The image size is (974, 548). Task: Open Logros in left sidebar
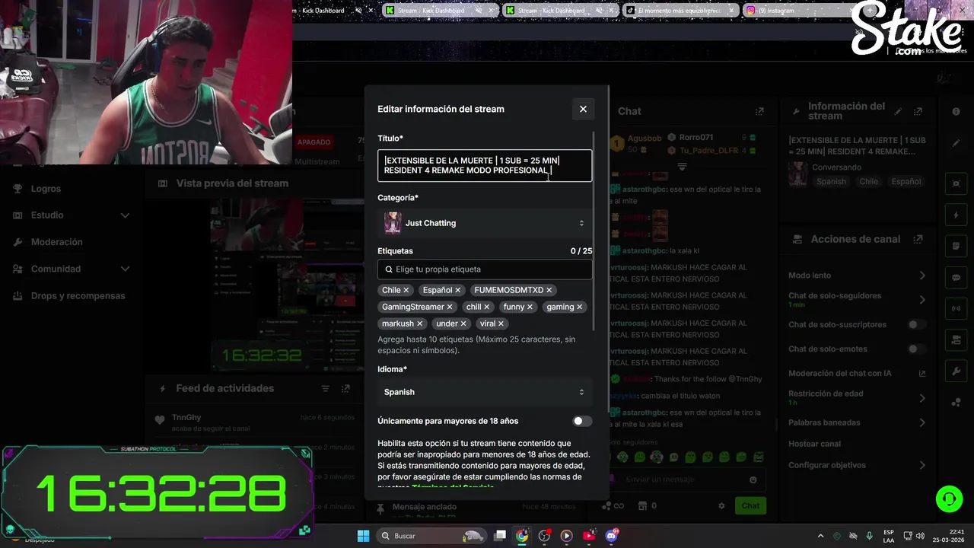click(x=46, y=189)
